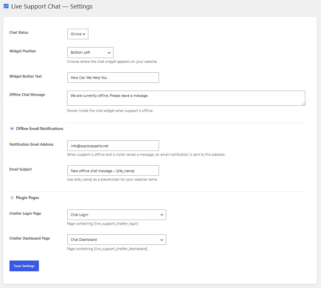Click the 'Widget Button Text' label
321x288 pixels.
26,76
